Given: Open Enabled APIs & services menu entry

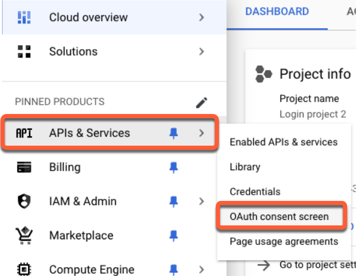Looking at the screenshot, I should (284, 142).
